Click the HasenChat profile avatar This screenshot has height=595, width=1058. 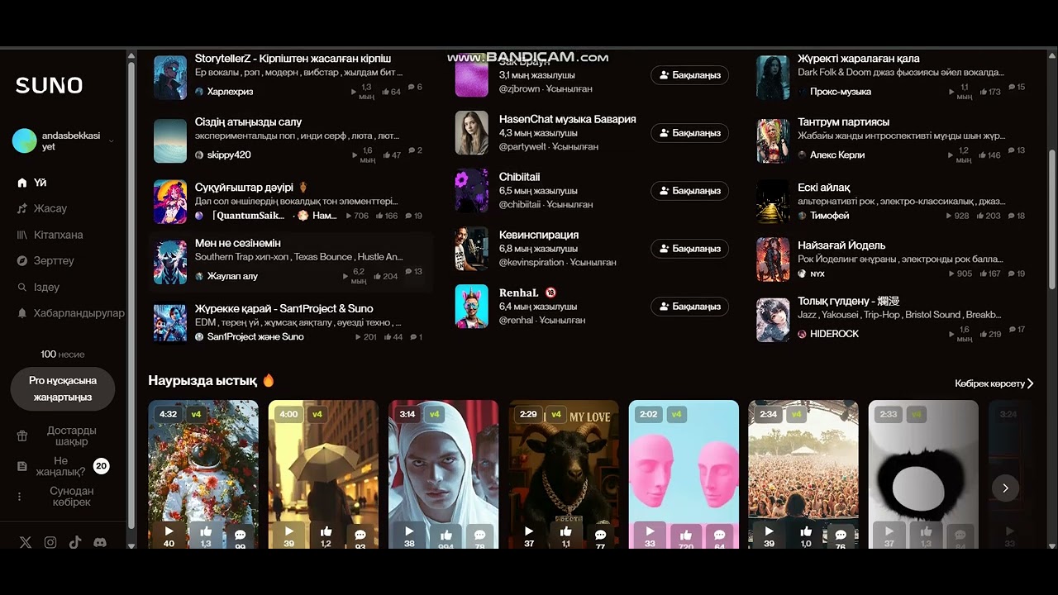pyautogui.click(x=472, y=133)
